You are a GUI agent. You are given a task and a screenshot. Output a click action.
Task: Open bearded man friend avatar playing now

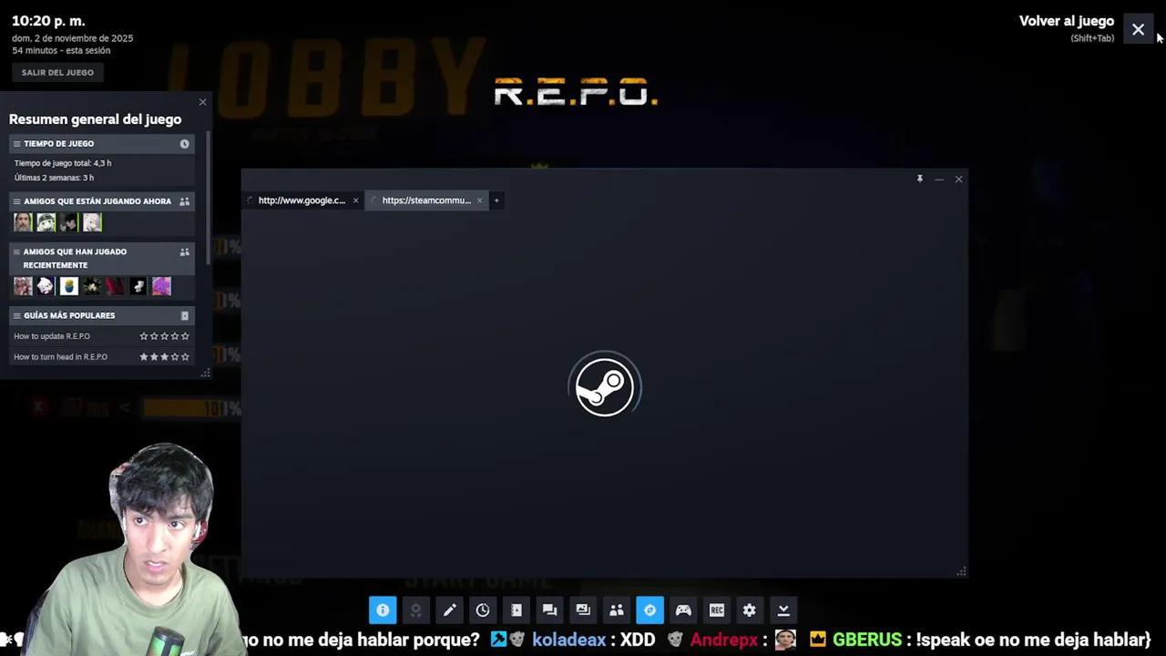(x=23, y=222)
